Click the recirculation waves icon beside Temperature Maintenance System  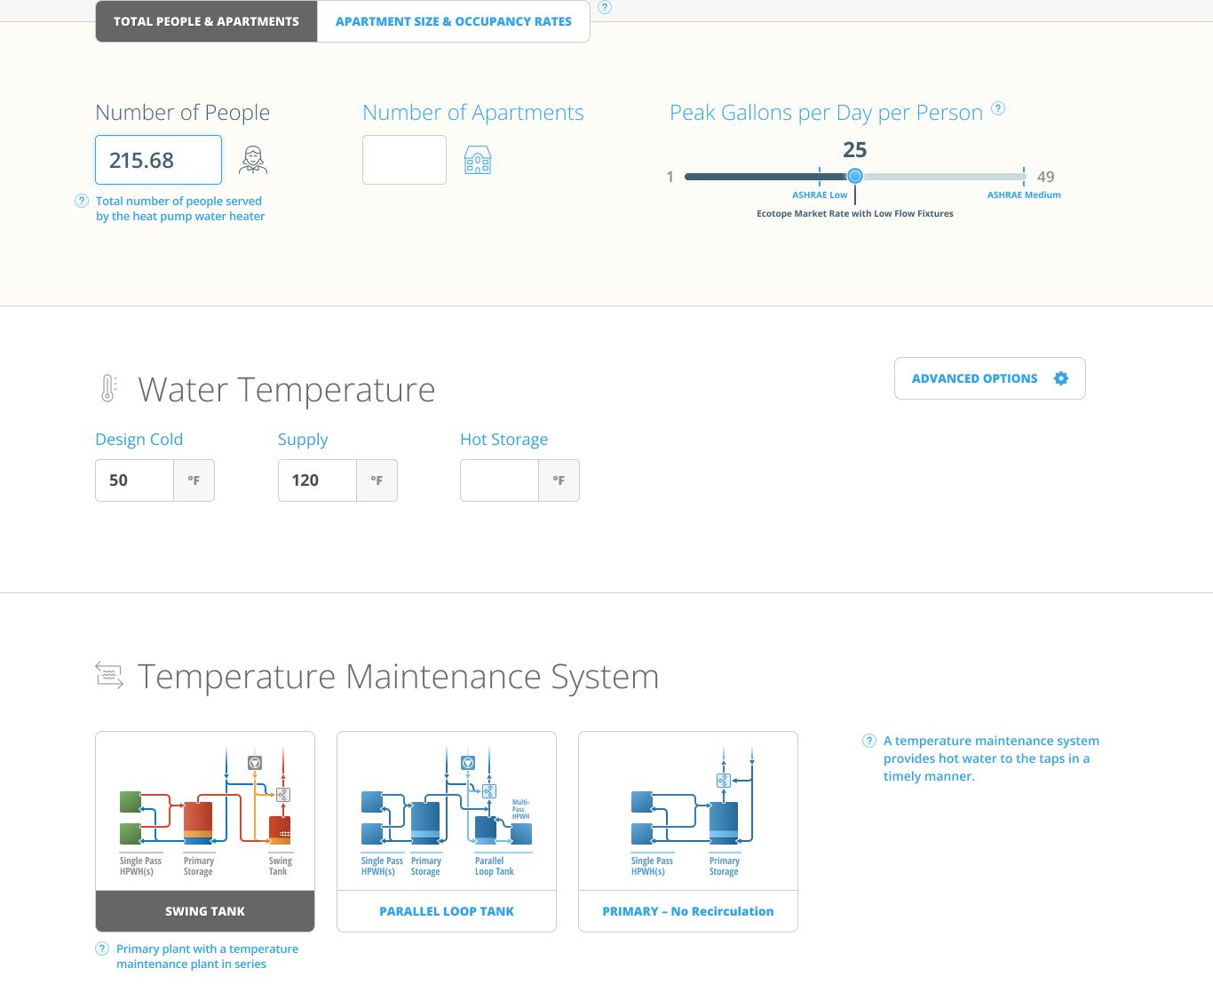[109, 676]
